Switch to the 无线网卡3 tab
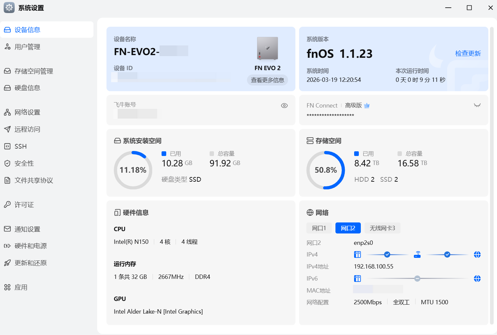The image size is (497, 335). tap(383, 228)
